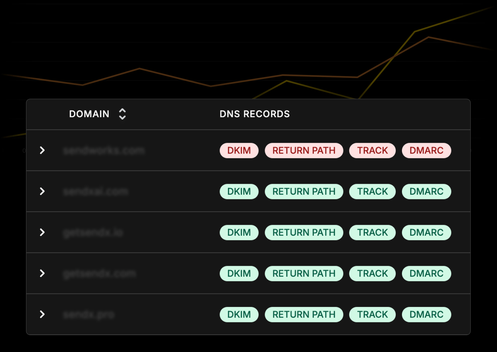Screen dimensions: 497x352
Task: Click the DMARC badge in the last row
Action: pyautogui.click(x=426, y=315)
